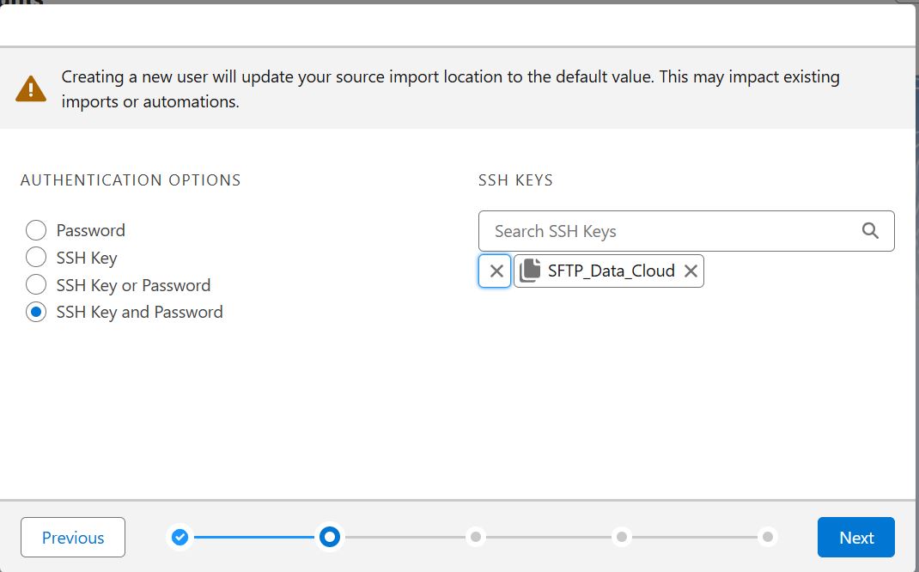This screenshot has height=572, width=919.
Task: Select SSH Key and Password option
Action: [36, 313]
